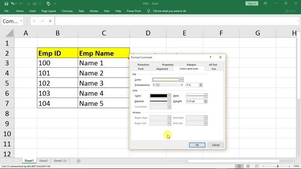The height and width of the screenshot is (169, 301).
Task: Open the Data ribbon tab
Action: coord(81,11)
